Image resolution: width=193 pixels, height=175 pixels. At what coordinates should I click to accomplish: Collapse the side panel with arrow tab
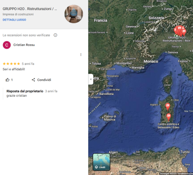91,79
